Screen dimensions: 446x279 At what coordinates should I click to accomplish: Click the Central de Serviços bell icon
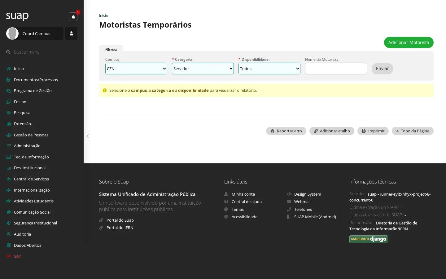[x=9, y=179]
